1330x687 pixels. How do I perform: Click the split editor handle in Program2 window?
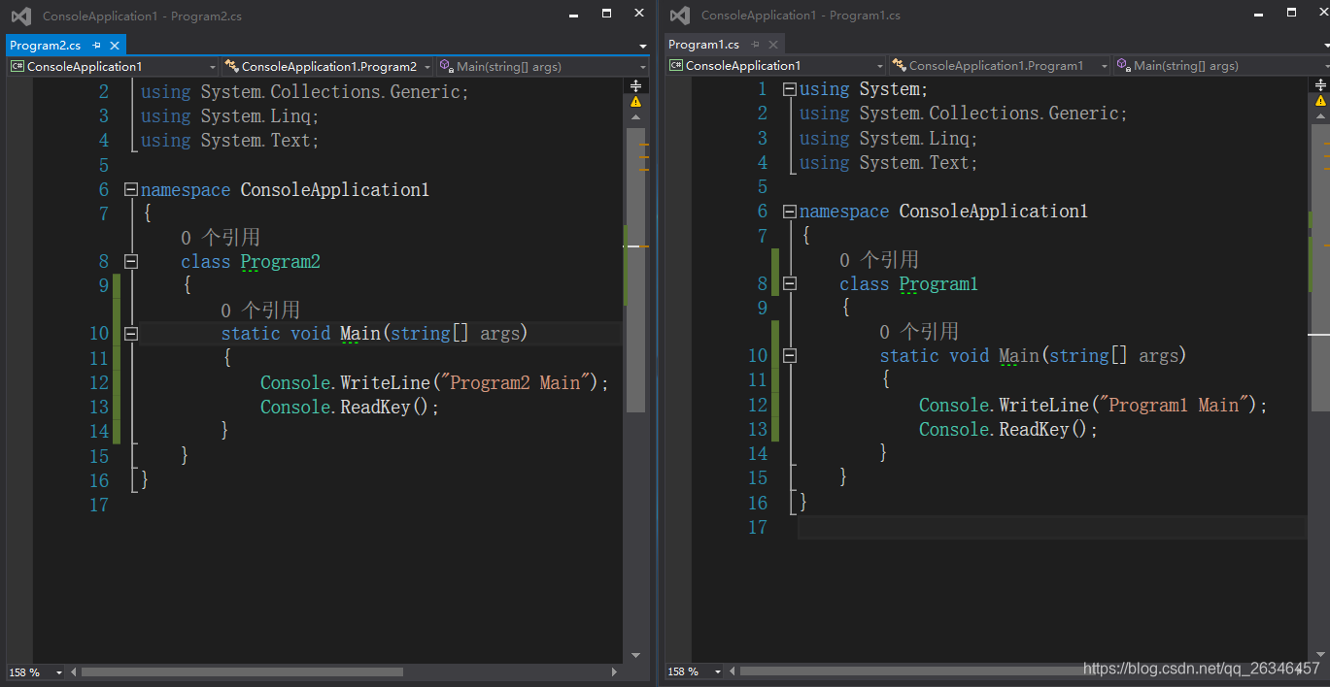pyautogui.click(x=636, y=85)
